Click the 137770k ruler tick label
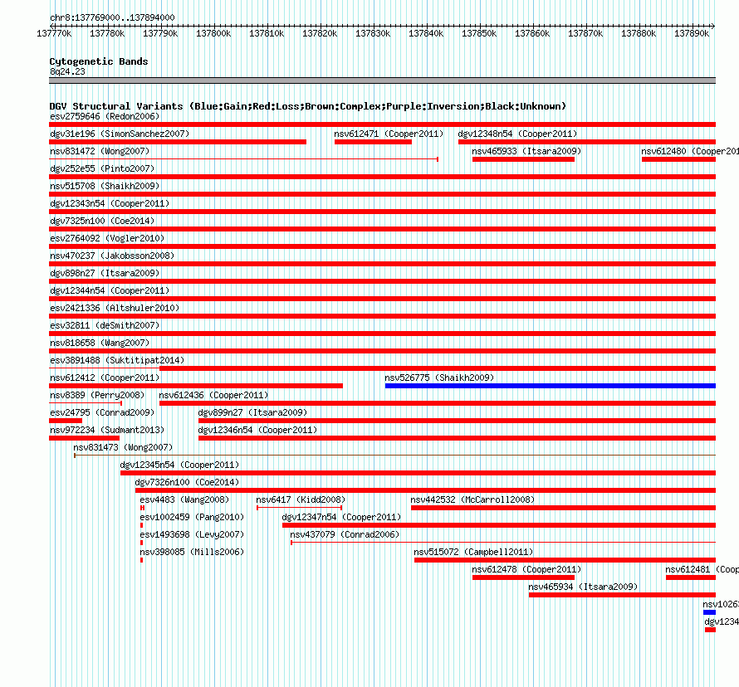This screenshot has width=739, height=687. tap(54, 33)
